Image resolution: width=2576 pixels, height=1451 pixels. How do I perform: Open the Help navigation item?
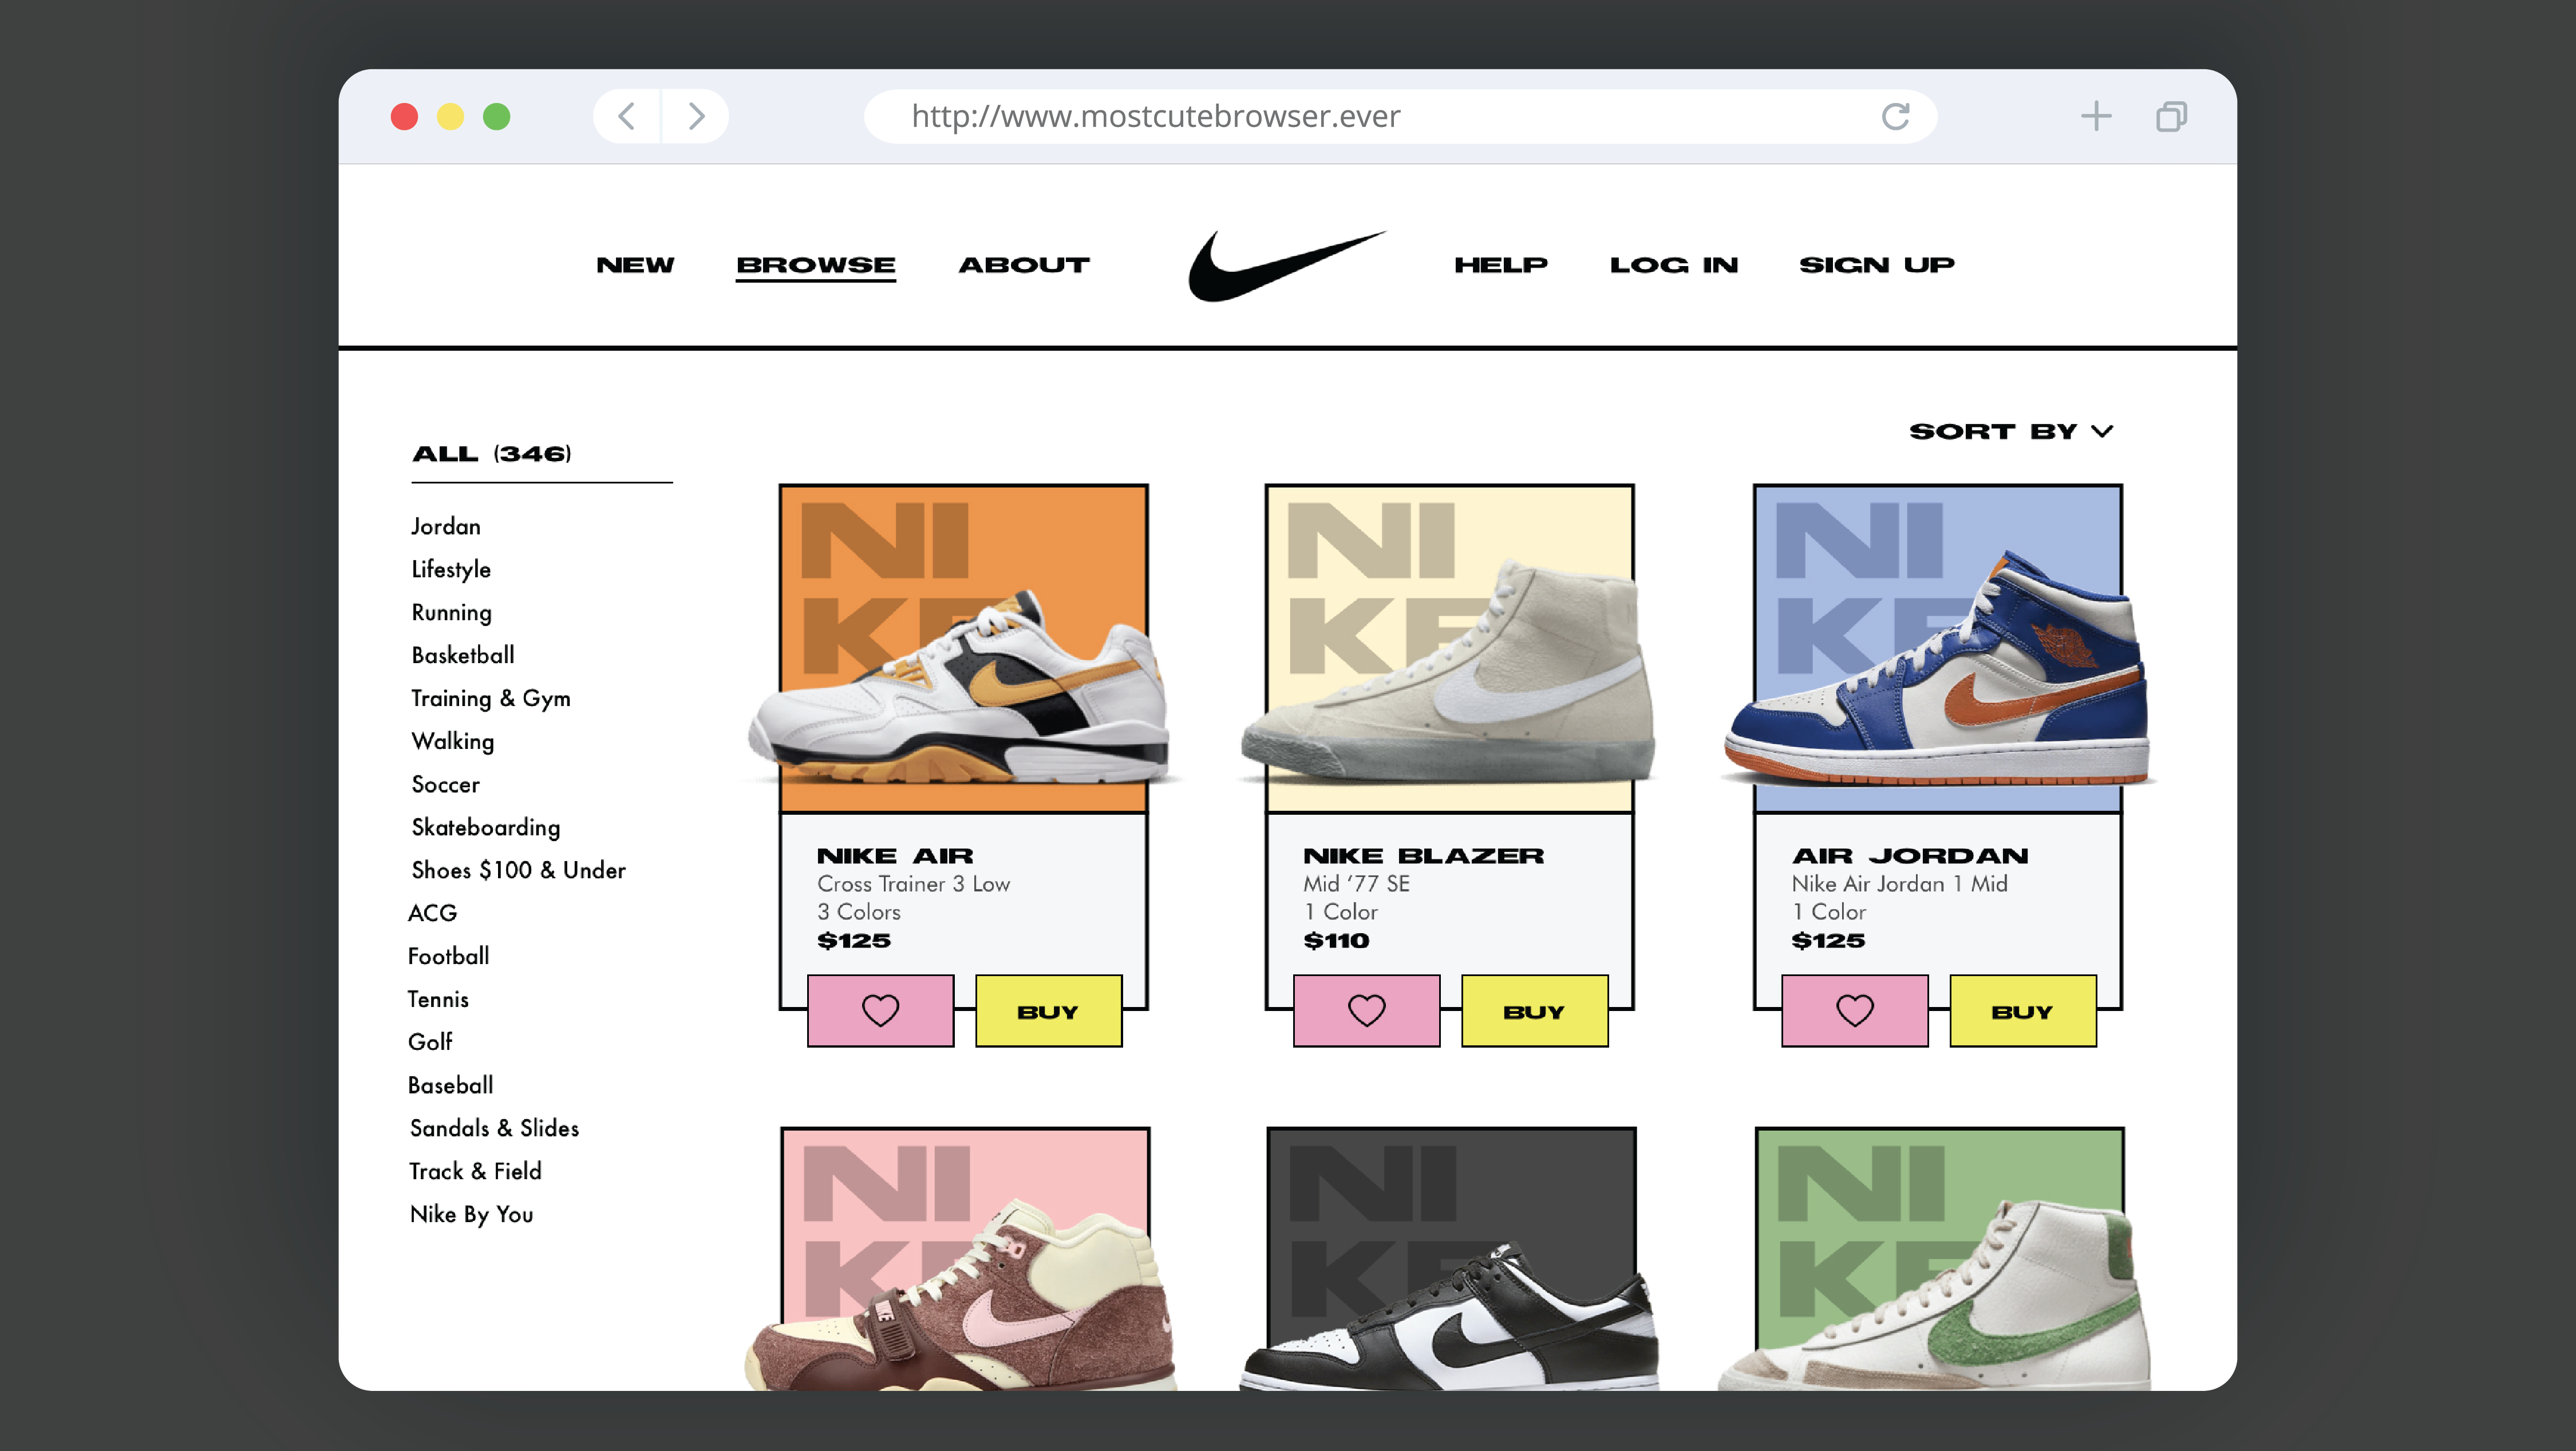click(1500, 265)
